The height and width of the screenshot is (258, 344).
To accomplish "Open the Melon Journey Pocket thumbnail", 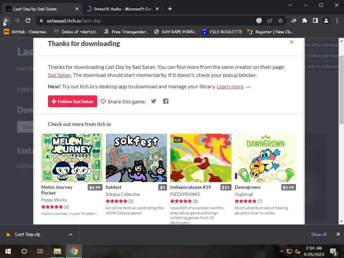I will point(72,158).
